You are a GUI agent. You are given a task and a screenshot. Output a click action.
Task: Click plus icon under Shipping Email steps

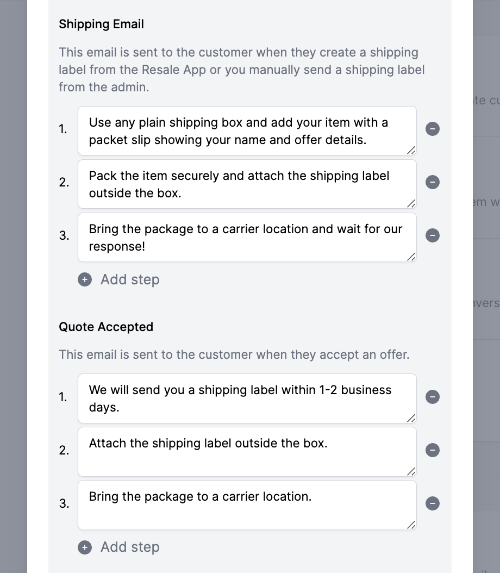point(85,280)
